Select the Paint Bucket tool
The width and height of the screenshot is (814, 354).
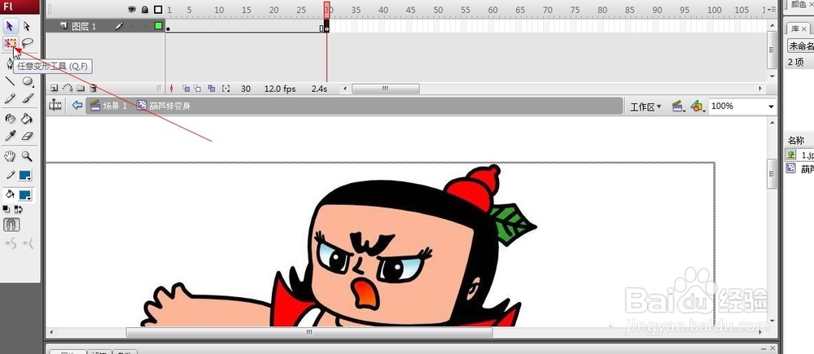27,119
